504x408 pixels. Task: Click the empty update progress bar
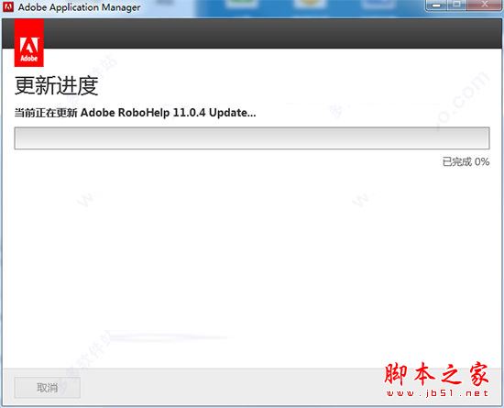[x=252, y=138]
